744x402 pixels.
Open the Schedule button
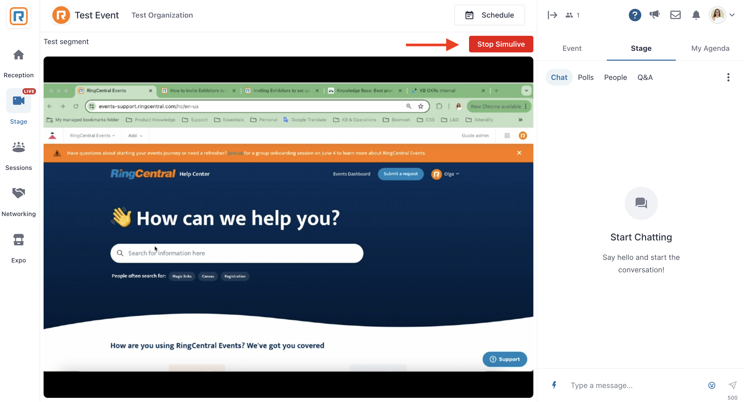[x=489, y=15]
